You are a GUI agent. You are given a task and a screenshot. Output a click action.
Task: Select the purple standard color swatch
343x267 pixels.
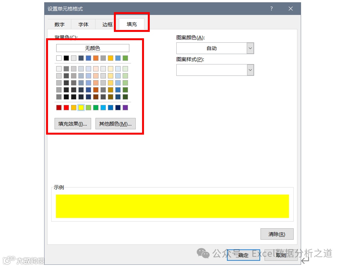125,108
